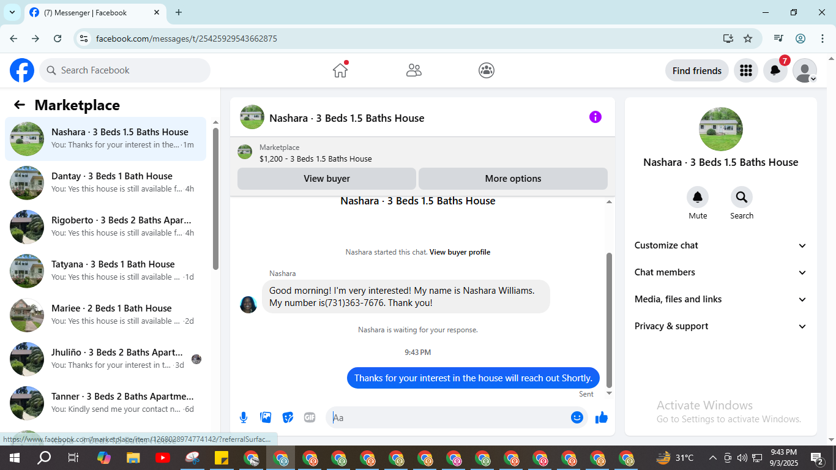Expand the Customize chat section
Image resolution: width=836 pixels, height=470 pixels.
point(721,245)
